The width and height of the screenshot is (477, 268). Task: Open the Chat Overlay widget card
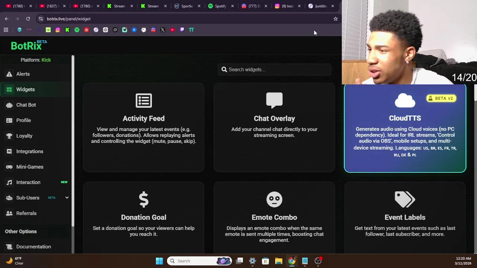coord(274,128)
